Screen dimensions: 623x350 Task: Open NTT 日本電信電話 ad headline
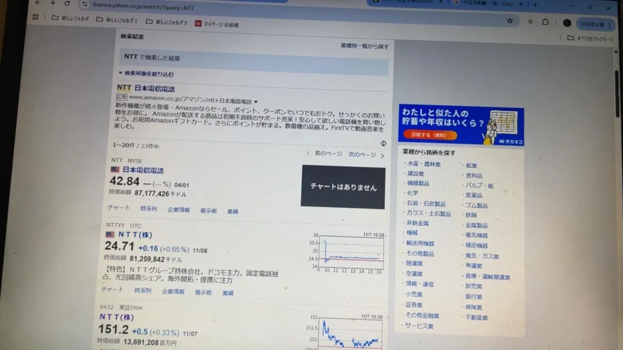[x=146, y=88]
